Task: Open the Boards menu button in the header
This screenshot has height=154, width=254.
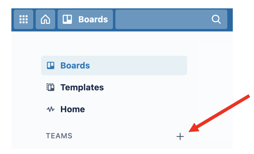Action: [85, 19]
